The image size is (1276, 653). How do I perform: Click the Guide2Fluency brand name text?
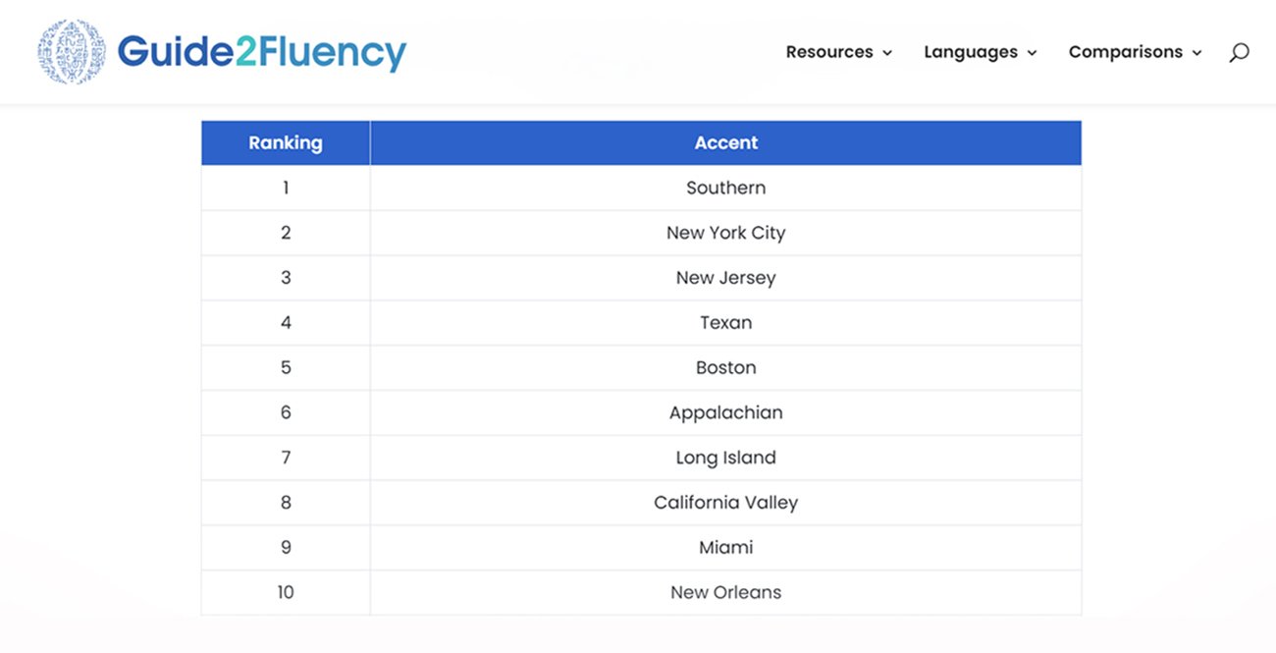[261, 52]
